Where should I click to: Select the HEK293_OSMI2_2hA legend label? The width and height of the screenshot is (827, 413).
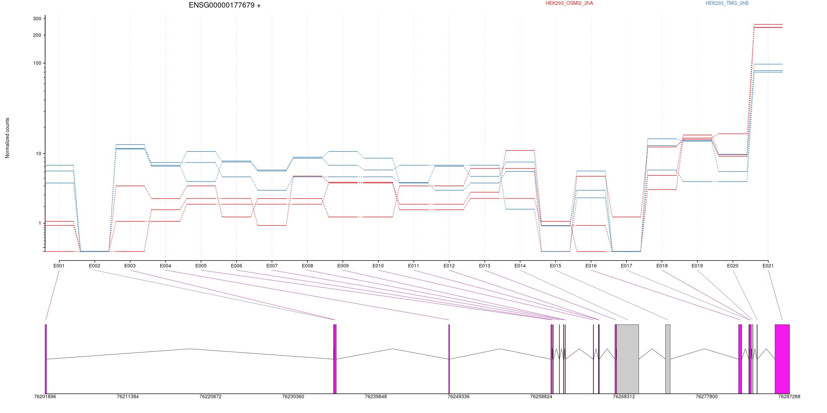569,3
